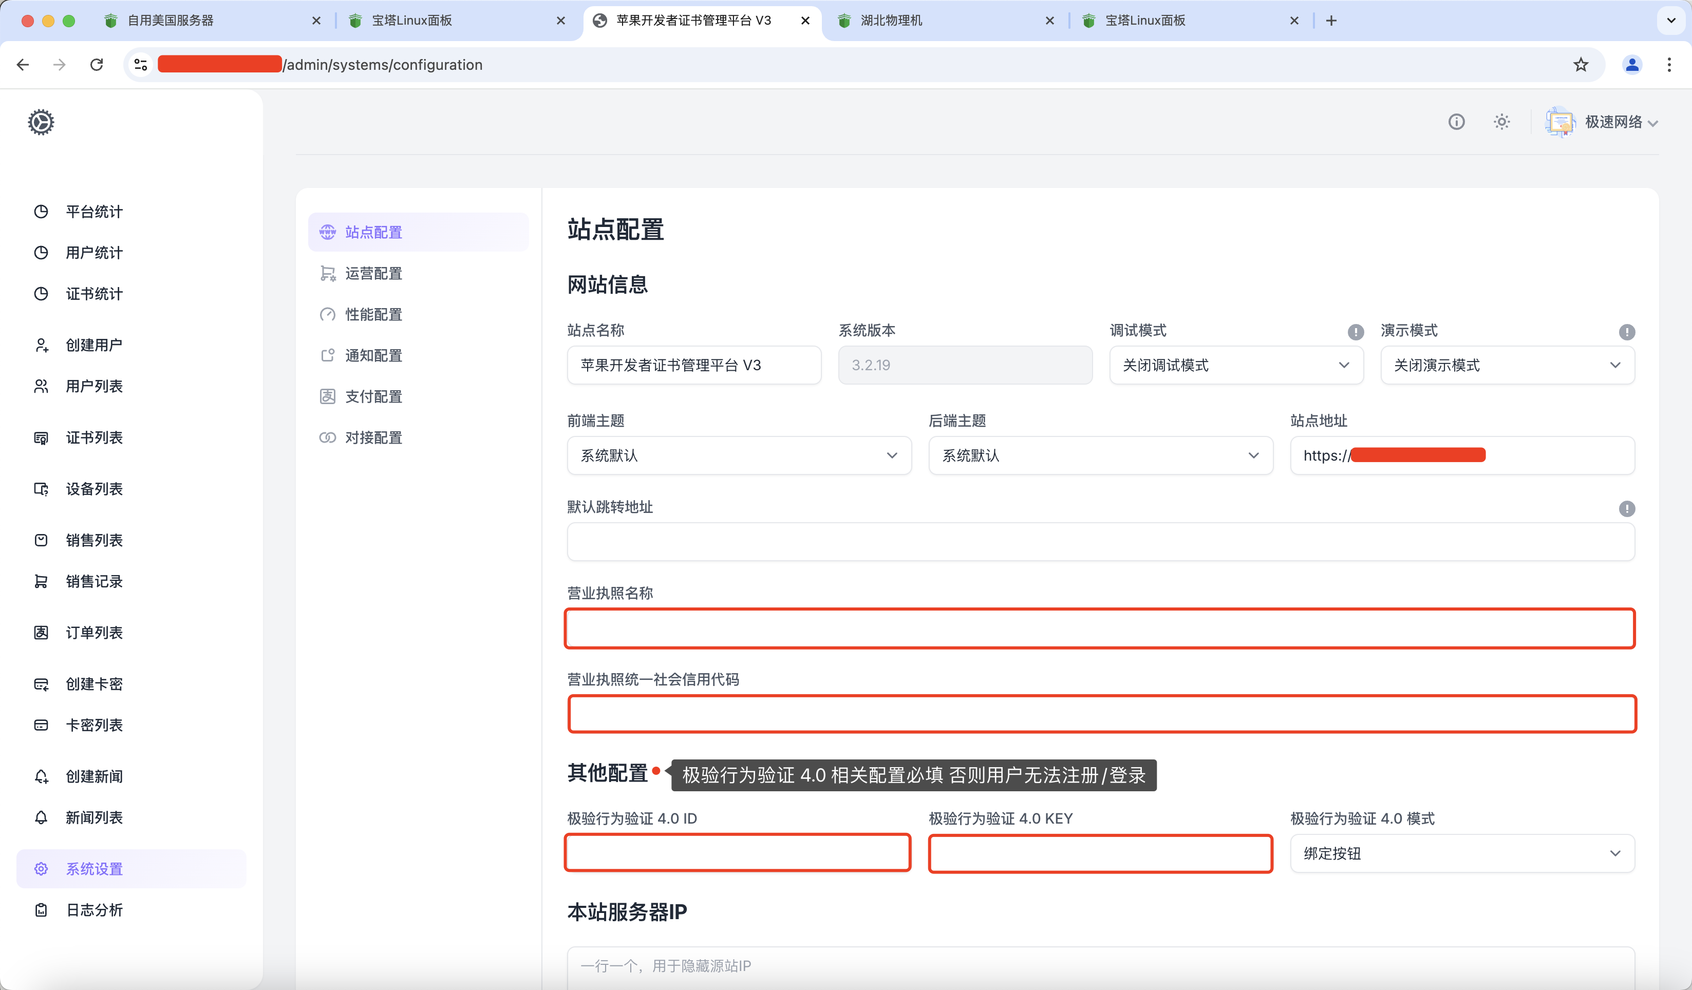
Task: Click 创建卡密 card icon
Action: click(41, 684)
